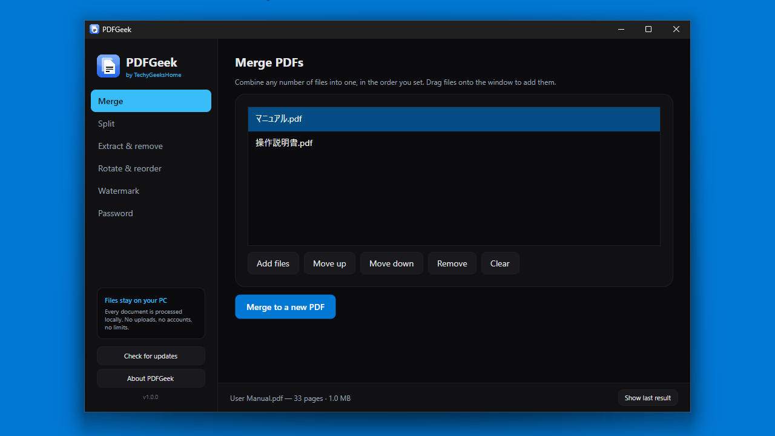This screenshot has height=436, width=775.
Task: Click the 'by TechyGeeksHome' text
Action: (154, 75)
